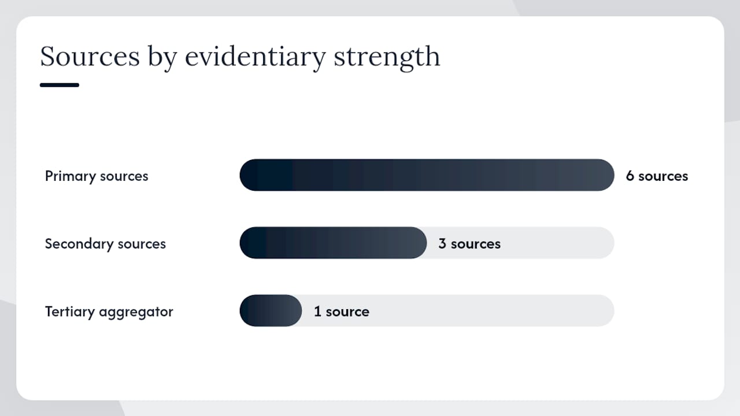Click the word "Sources" in the slide title

(90, 57)
